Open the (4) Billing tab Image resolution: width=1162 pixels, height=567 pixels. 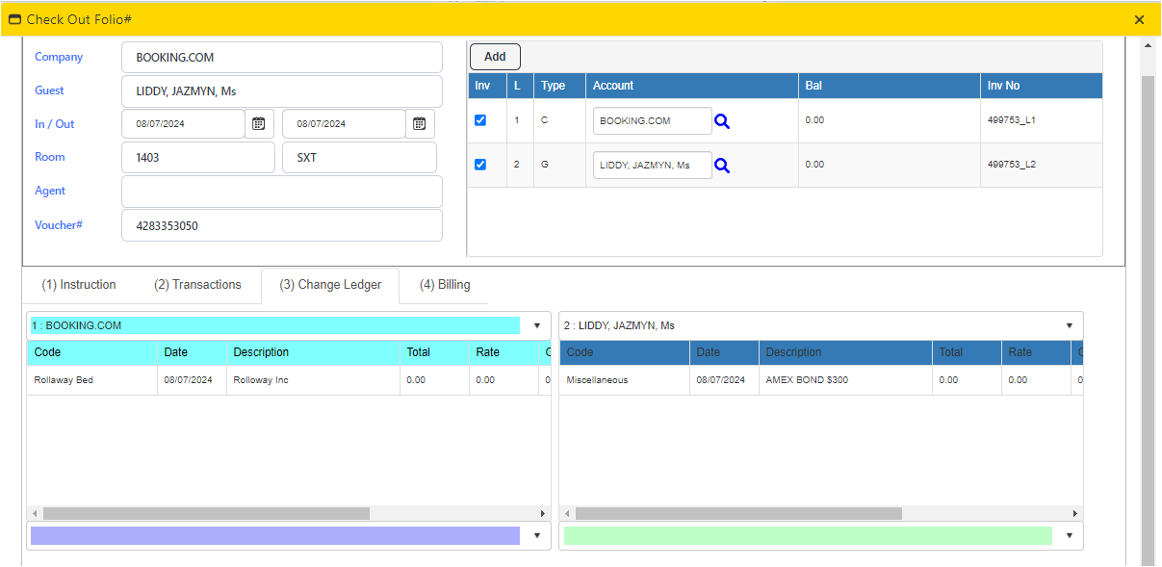(x=445, y=285)
